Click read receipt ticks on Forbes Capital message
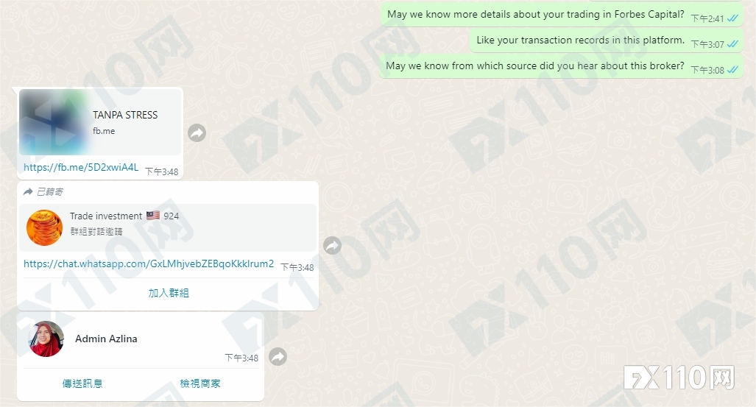This screenshot has width=756, height=407. 733,18
